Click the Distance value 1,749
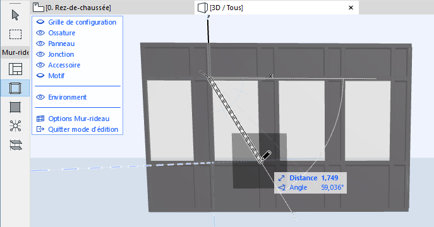 [x=330, y=178]
